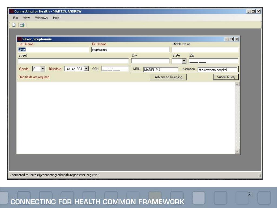Click the Silver, Stephannie title bar text
277x208 pixels.
click(x=37, y=39)
